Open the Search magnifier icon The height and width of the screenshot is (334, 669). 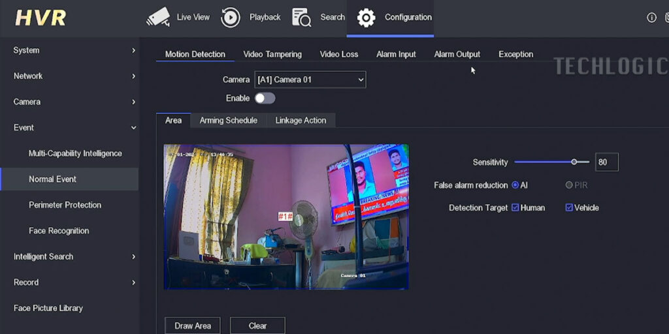301,17
